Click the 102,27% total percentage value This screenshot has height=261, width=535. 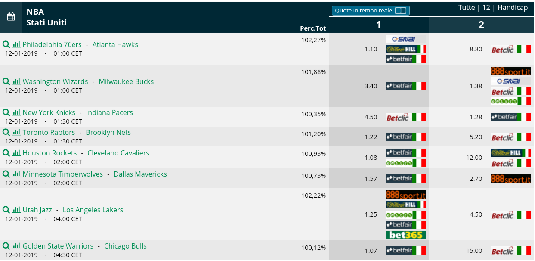[x=313, y=40]
